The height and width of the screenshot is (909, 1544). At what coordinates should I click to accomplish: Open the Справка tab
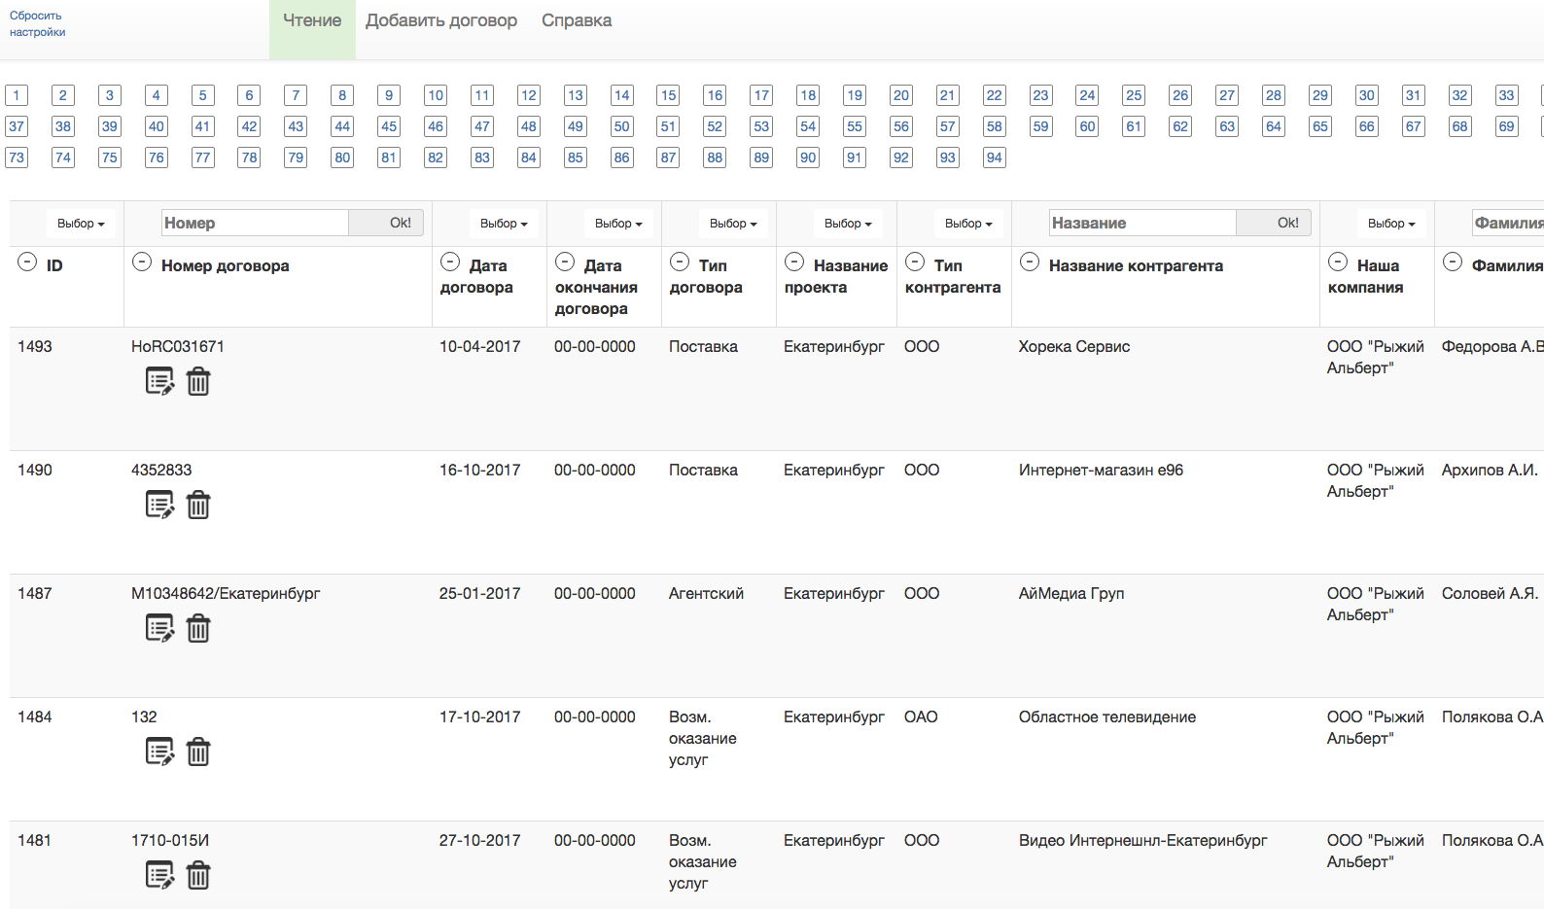click(x=577, y=20)
